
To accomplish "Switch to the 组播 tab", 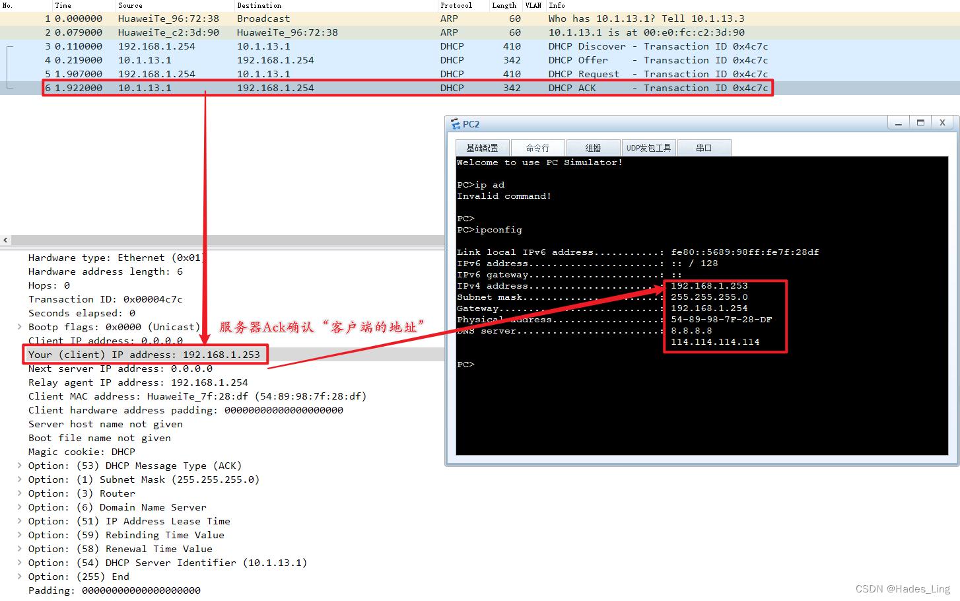I will [x=593, y=148].
